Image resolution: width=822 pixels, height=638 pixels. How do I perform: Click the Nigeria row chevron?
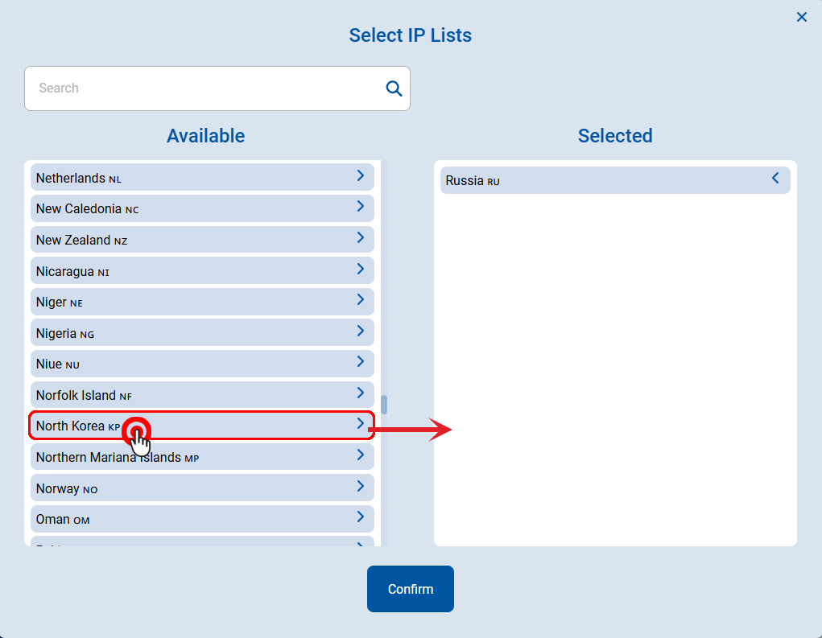[x=360, y=331]
